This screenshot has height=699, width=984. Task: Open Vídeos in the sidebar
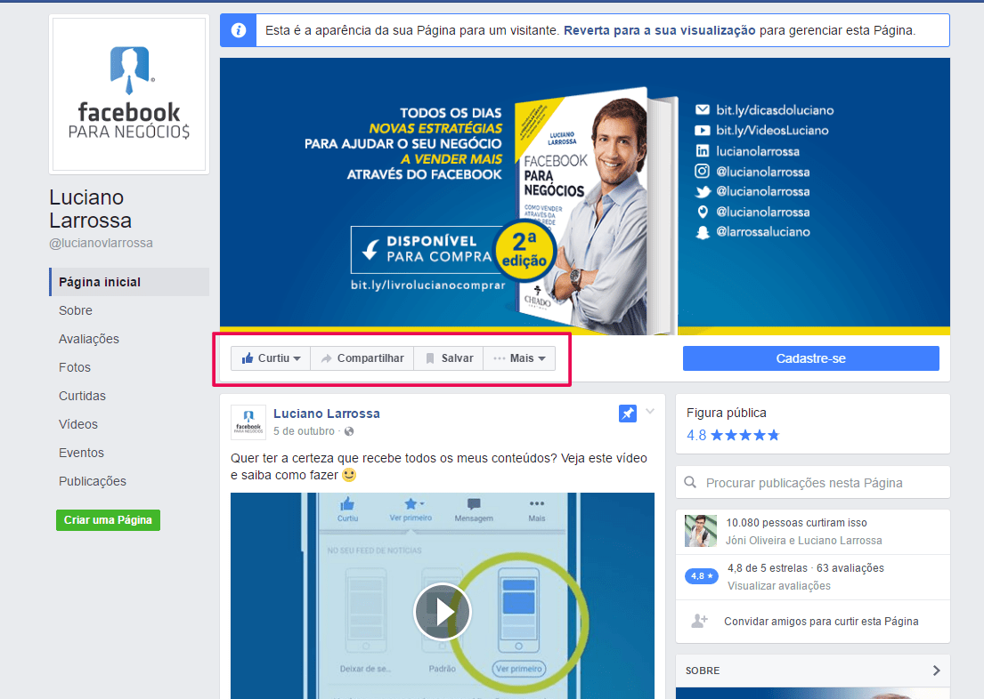[x=77, y=424]
